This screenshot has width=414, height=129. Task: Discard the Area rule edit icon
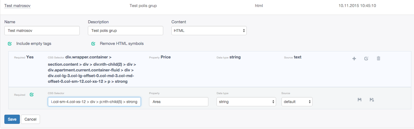pos(372,100)
